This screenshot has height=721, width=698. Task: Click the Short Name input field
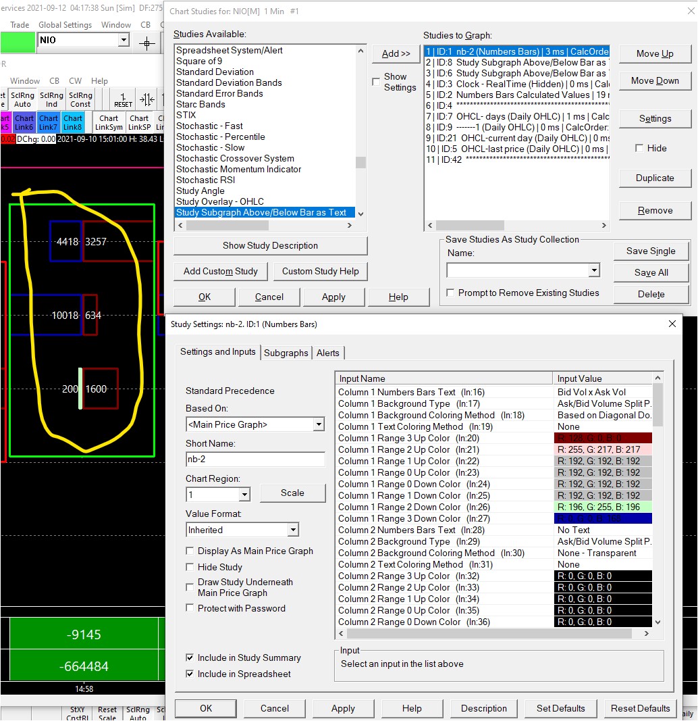(255, 459)
